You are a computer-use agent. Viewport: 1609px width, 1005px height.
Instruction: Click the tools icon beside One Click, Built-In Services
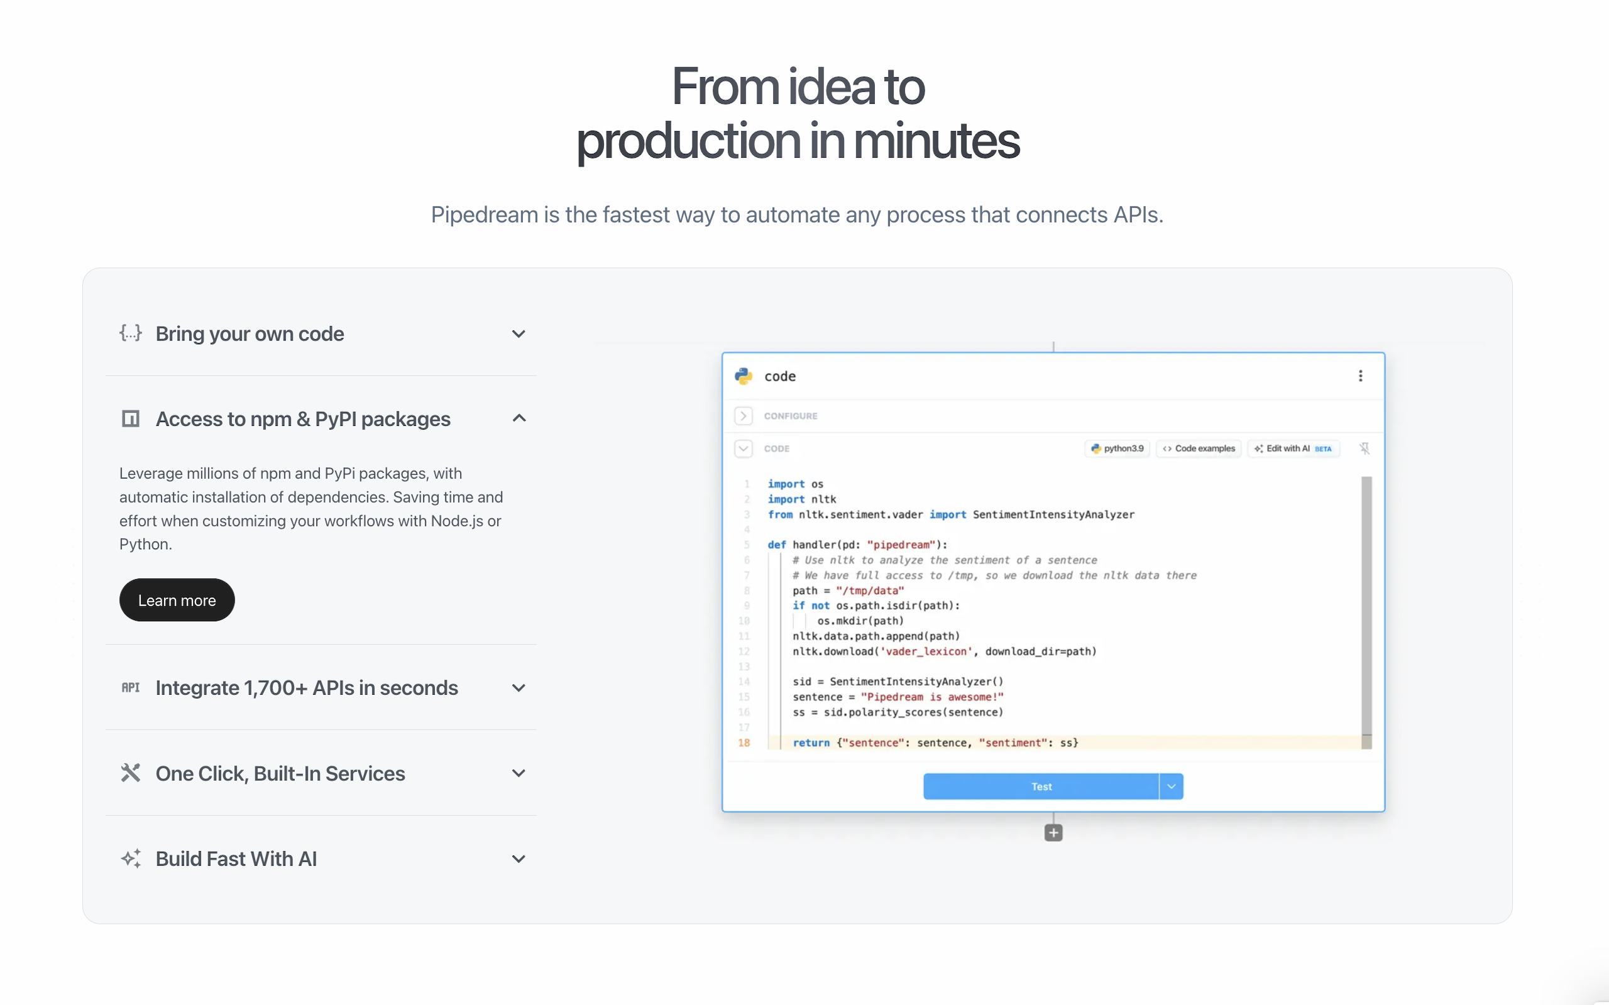coord(130,773)
